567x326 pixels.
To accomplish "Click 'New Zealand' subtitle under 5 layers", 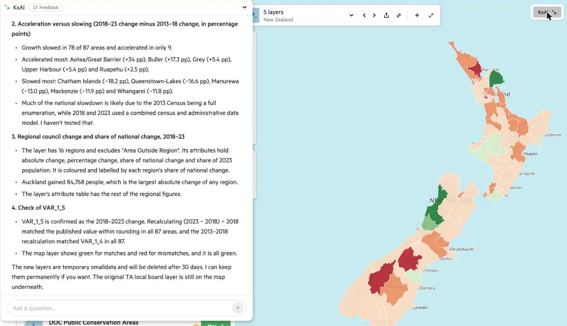I will tap(278, 20).
